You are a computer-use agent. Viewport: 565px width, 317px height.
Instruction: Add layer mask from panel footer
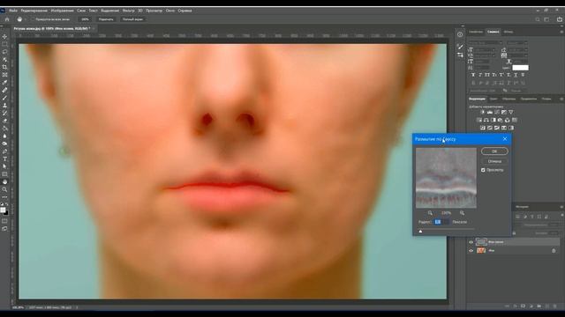click(x=523, y=306)
